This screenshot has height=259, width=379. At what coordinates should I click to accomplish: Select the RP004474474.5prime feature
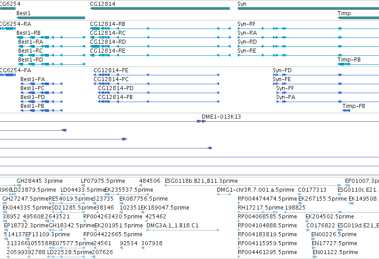239,203
